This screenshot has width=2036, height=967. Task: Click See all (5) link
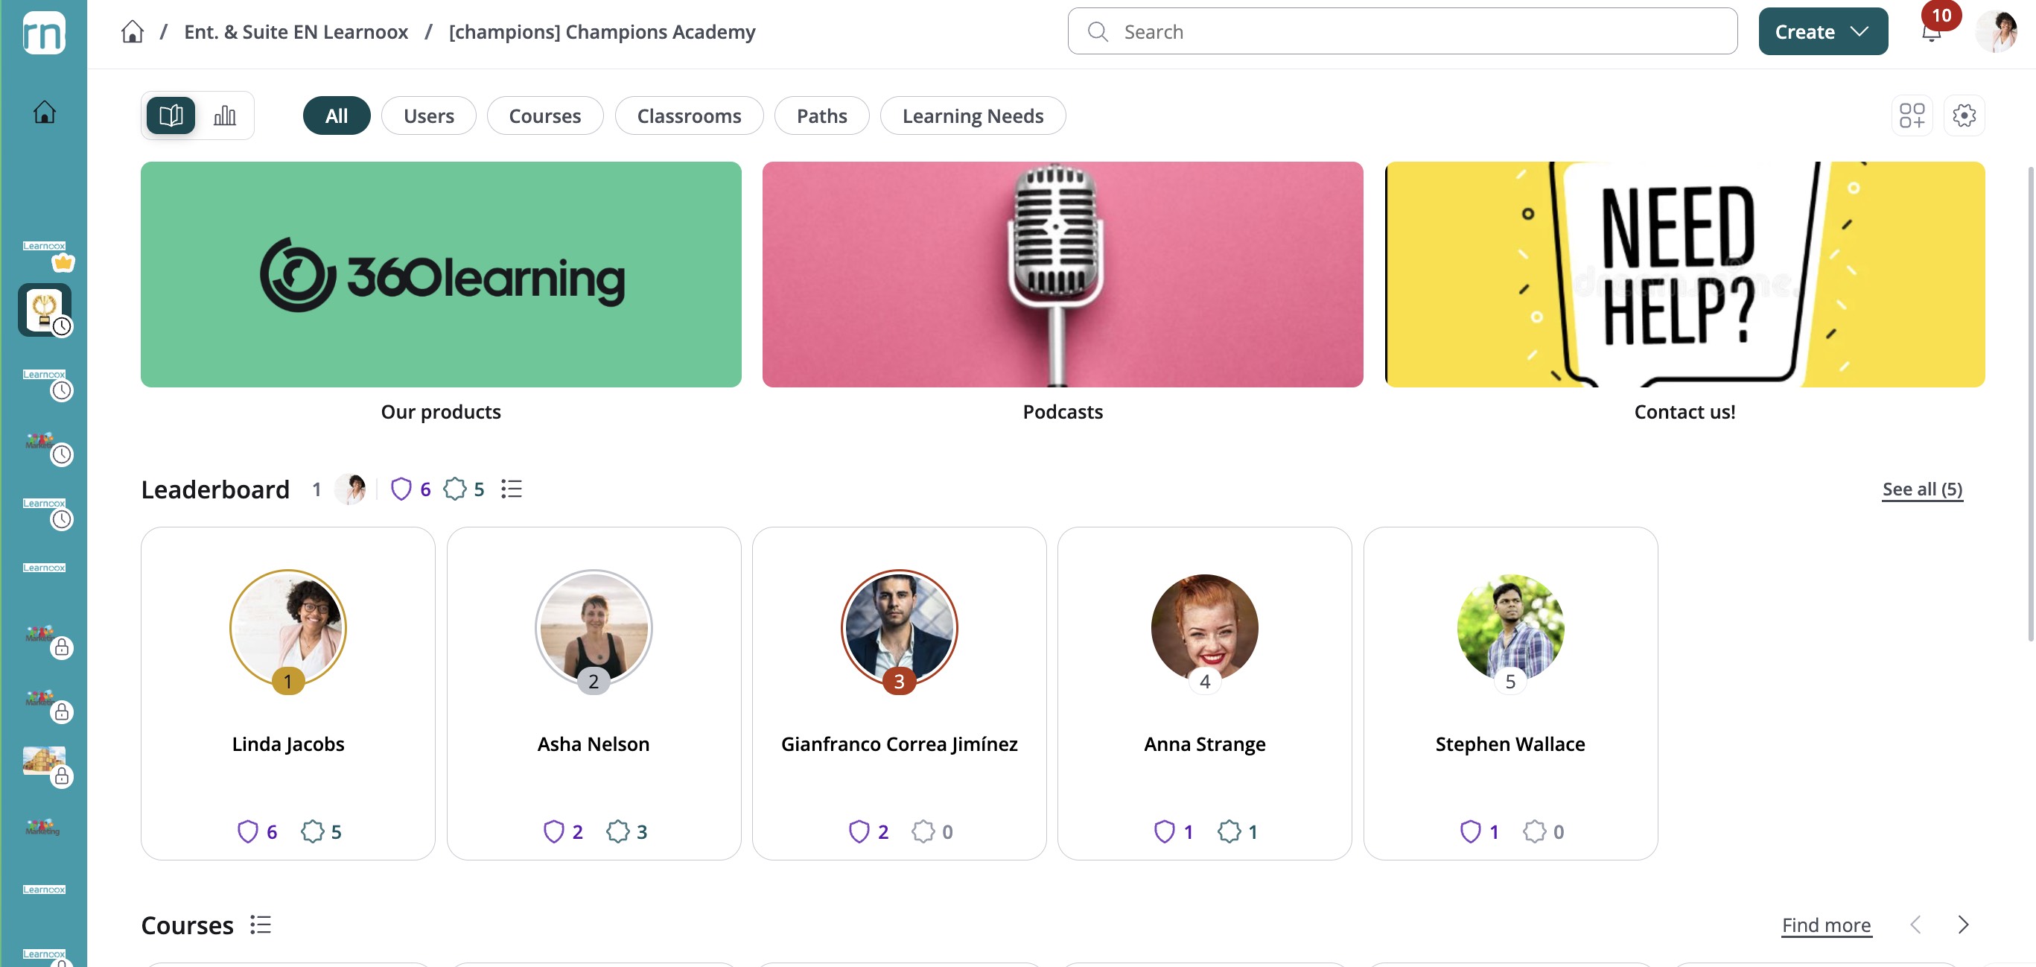pyautogui.click(x=1921, y=489)
